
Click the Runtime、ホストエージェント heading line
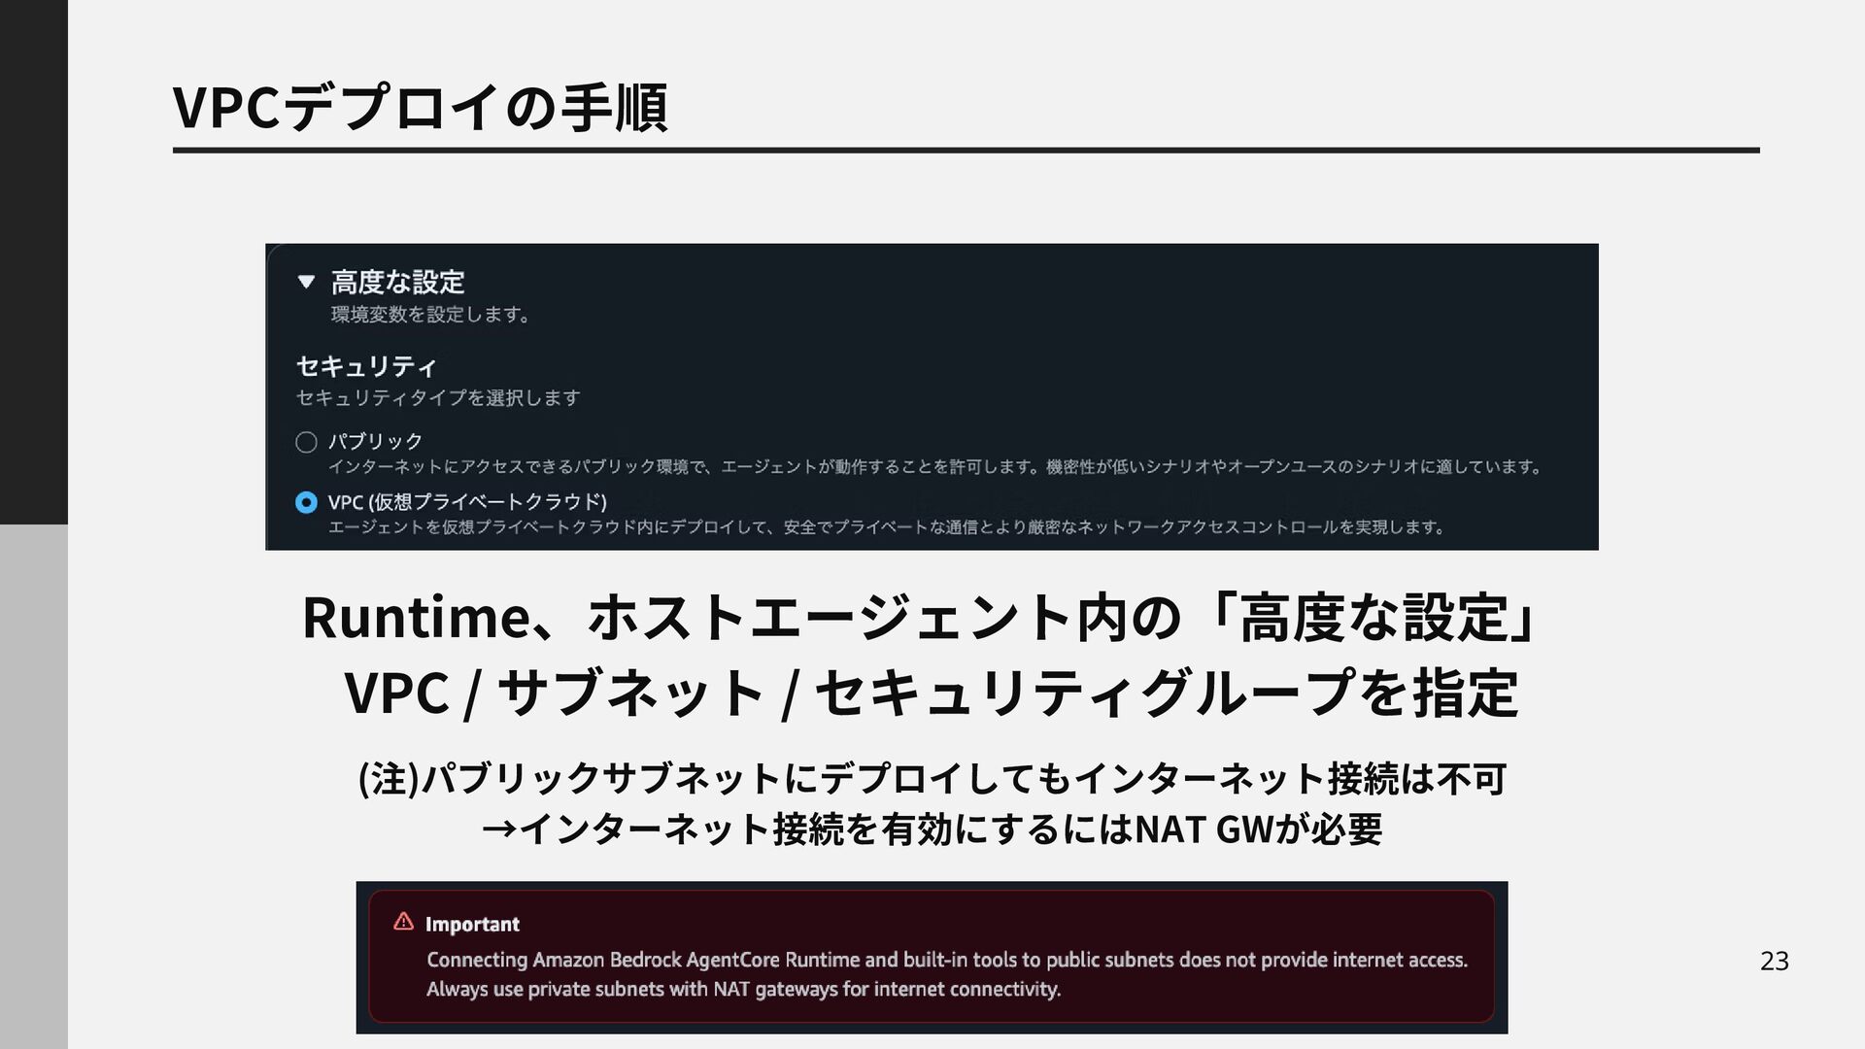tap(918, 618)
